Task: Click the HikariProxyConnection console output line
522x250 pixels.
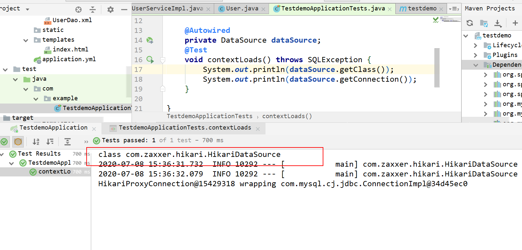Action: coord(283,184)
